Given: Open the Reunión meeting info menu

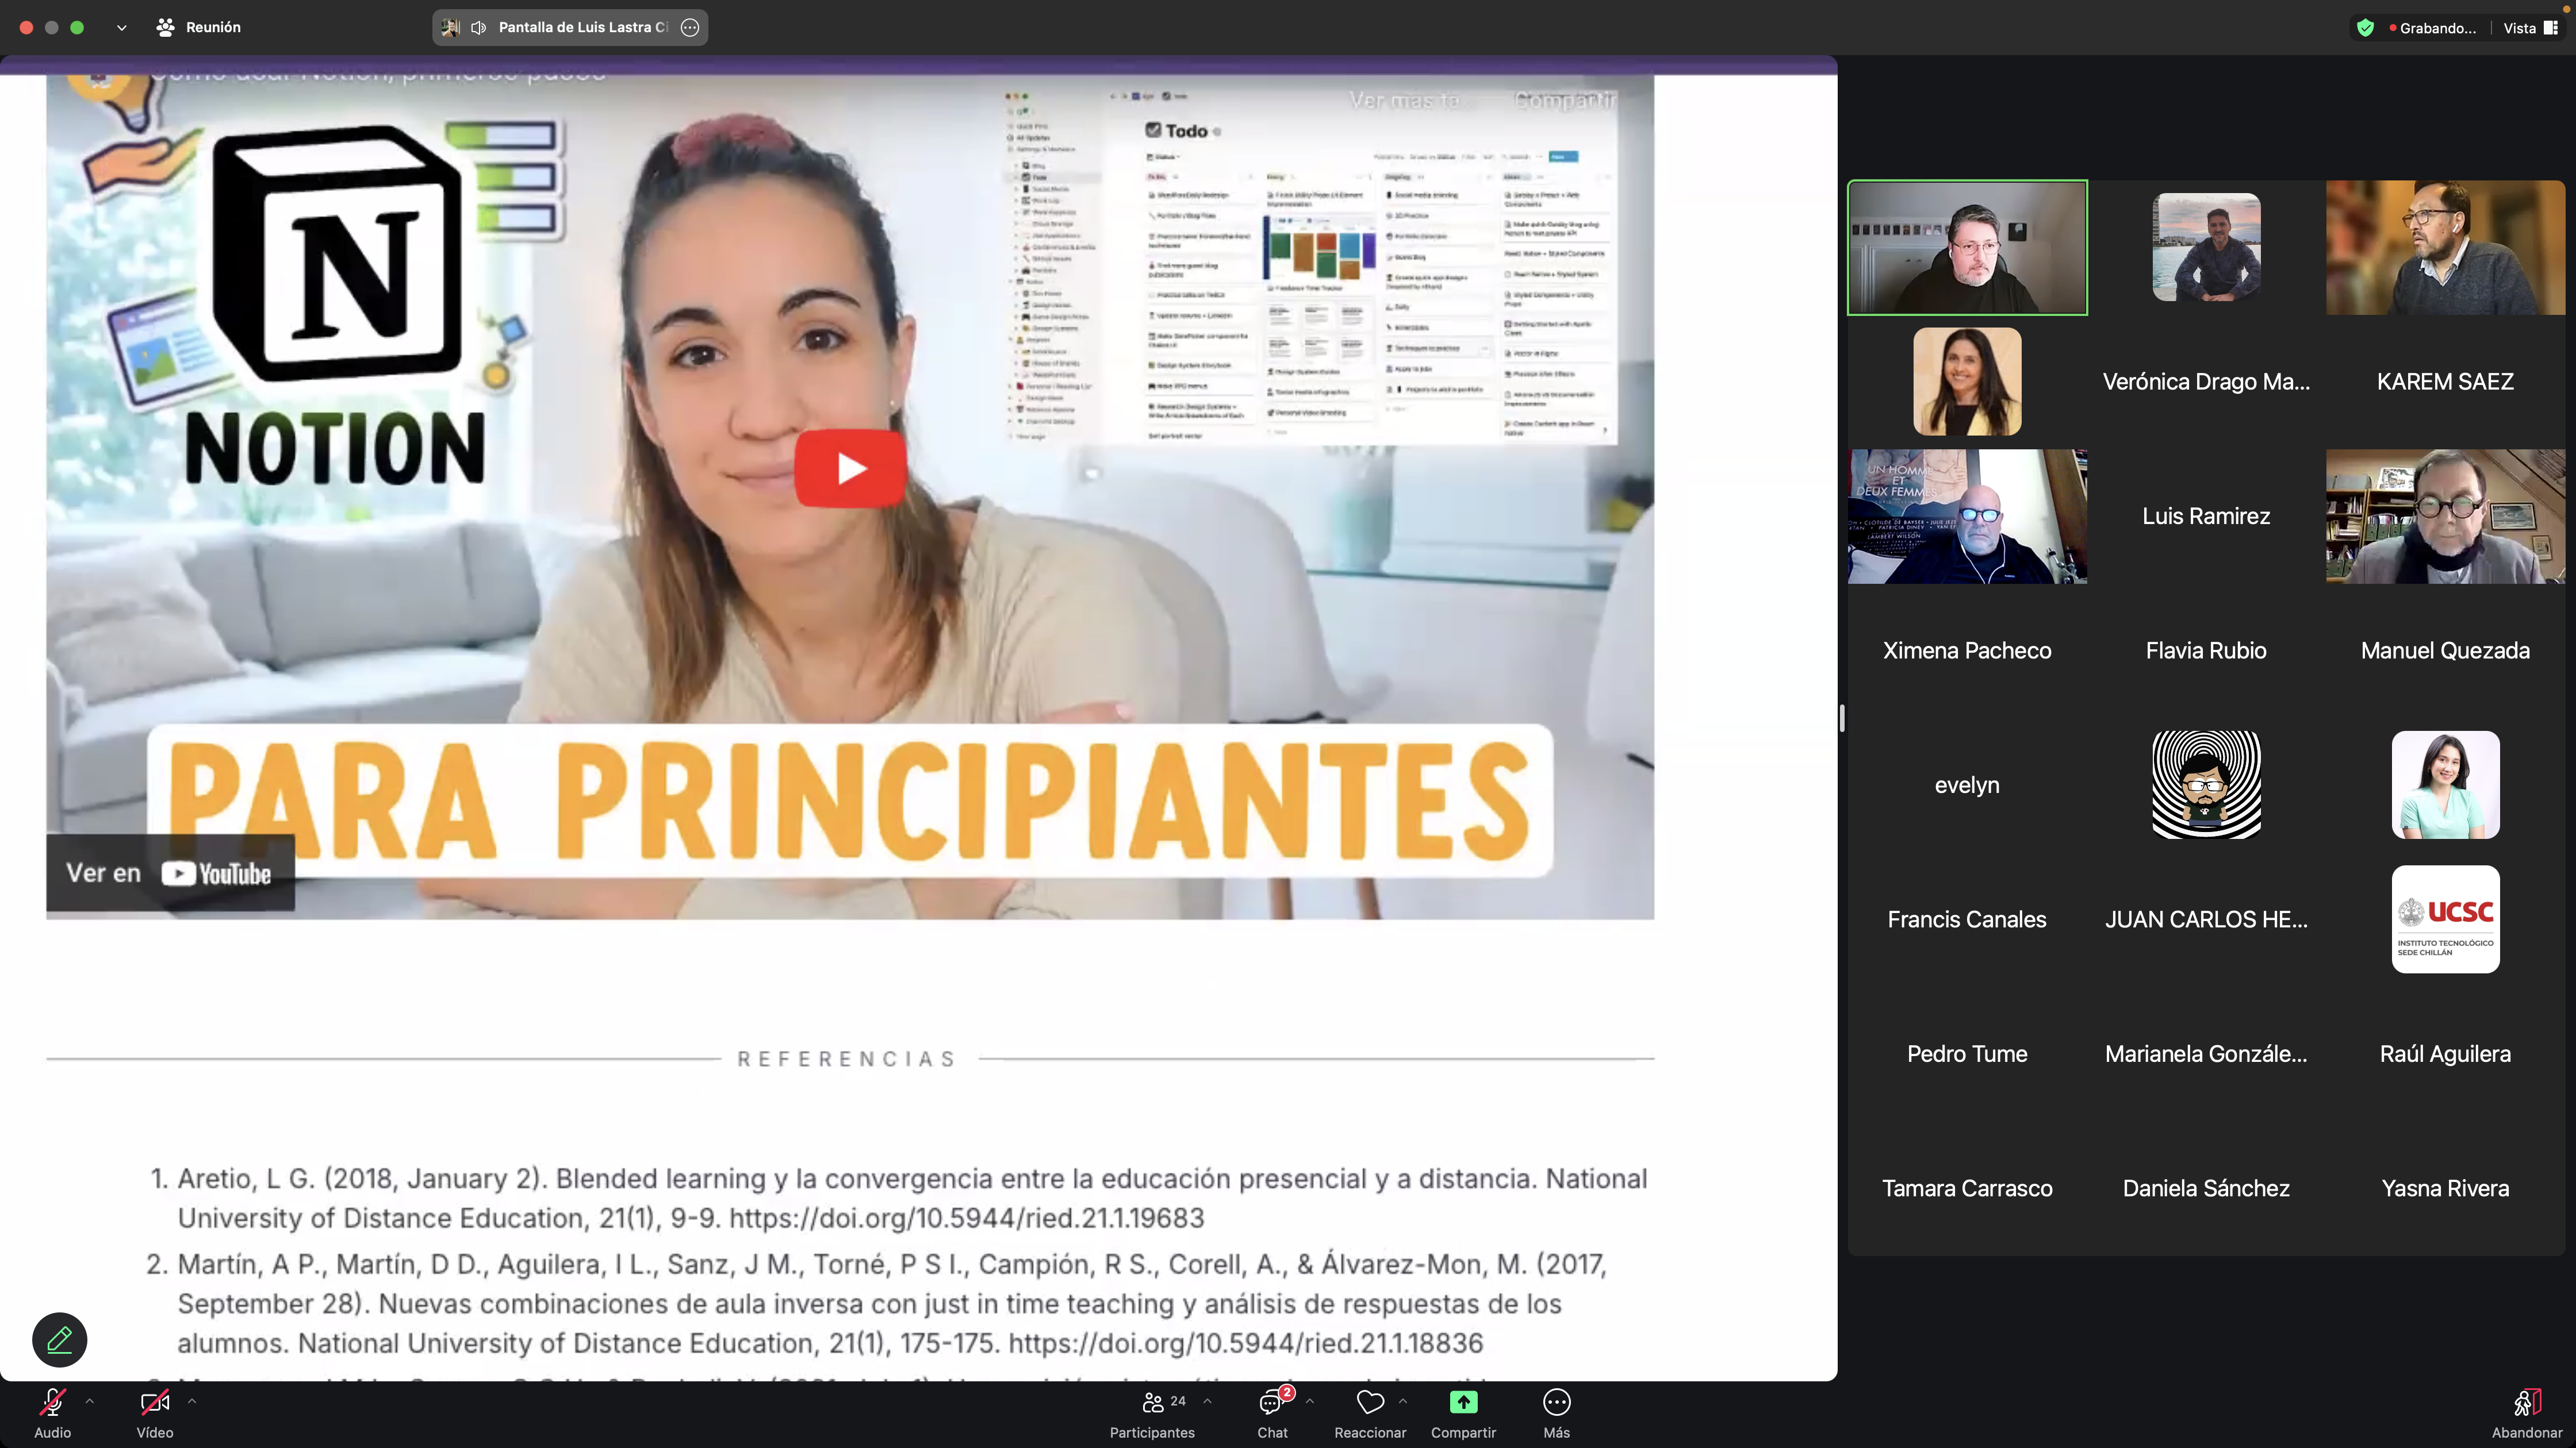Looking at the screenshot, I should point(199,28).
